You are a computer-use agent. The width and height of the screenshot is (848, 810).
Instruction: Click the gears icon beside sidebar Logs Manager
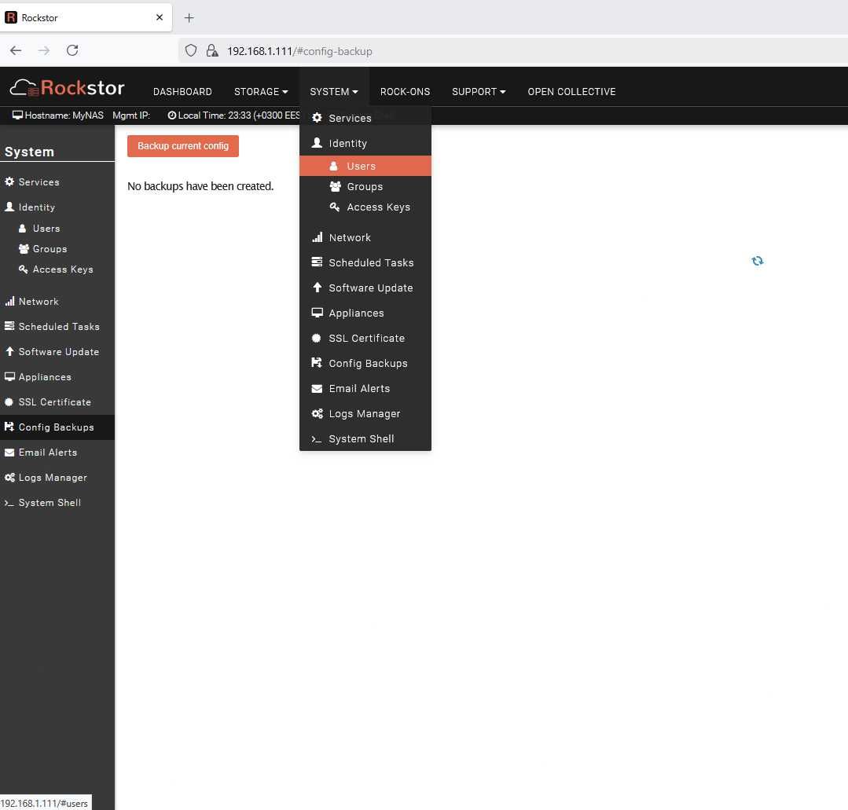point(9,477)
